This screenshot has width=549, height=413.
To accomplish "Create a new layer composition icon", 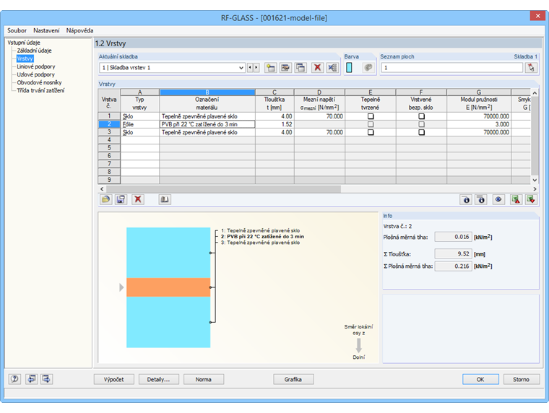I will 270,68.
